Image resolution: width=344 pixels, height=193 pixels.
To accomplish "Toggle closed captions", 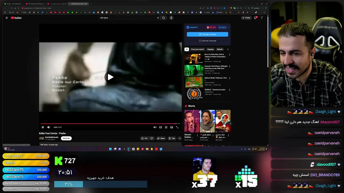I will 160,127.
